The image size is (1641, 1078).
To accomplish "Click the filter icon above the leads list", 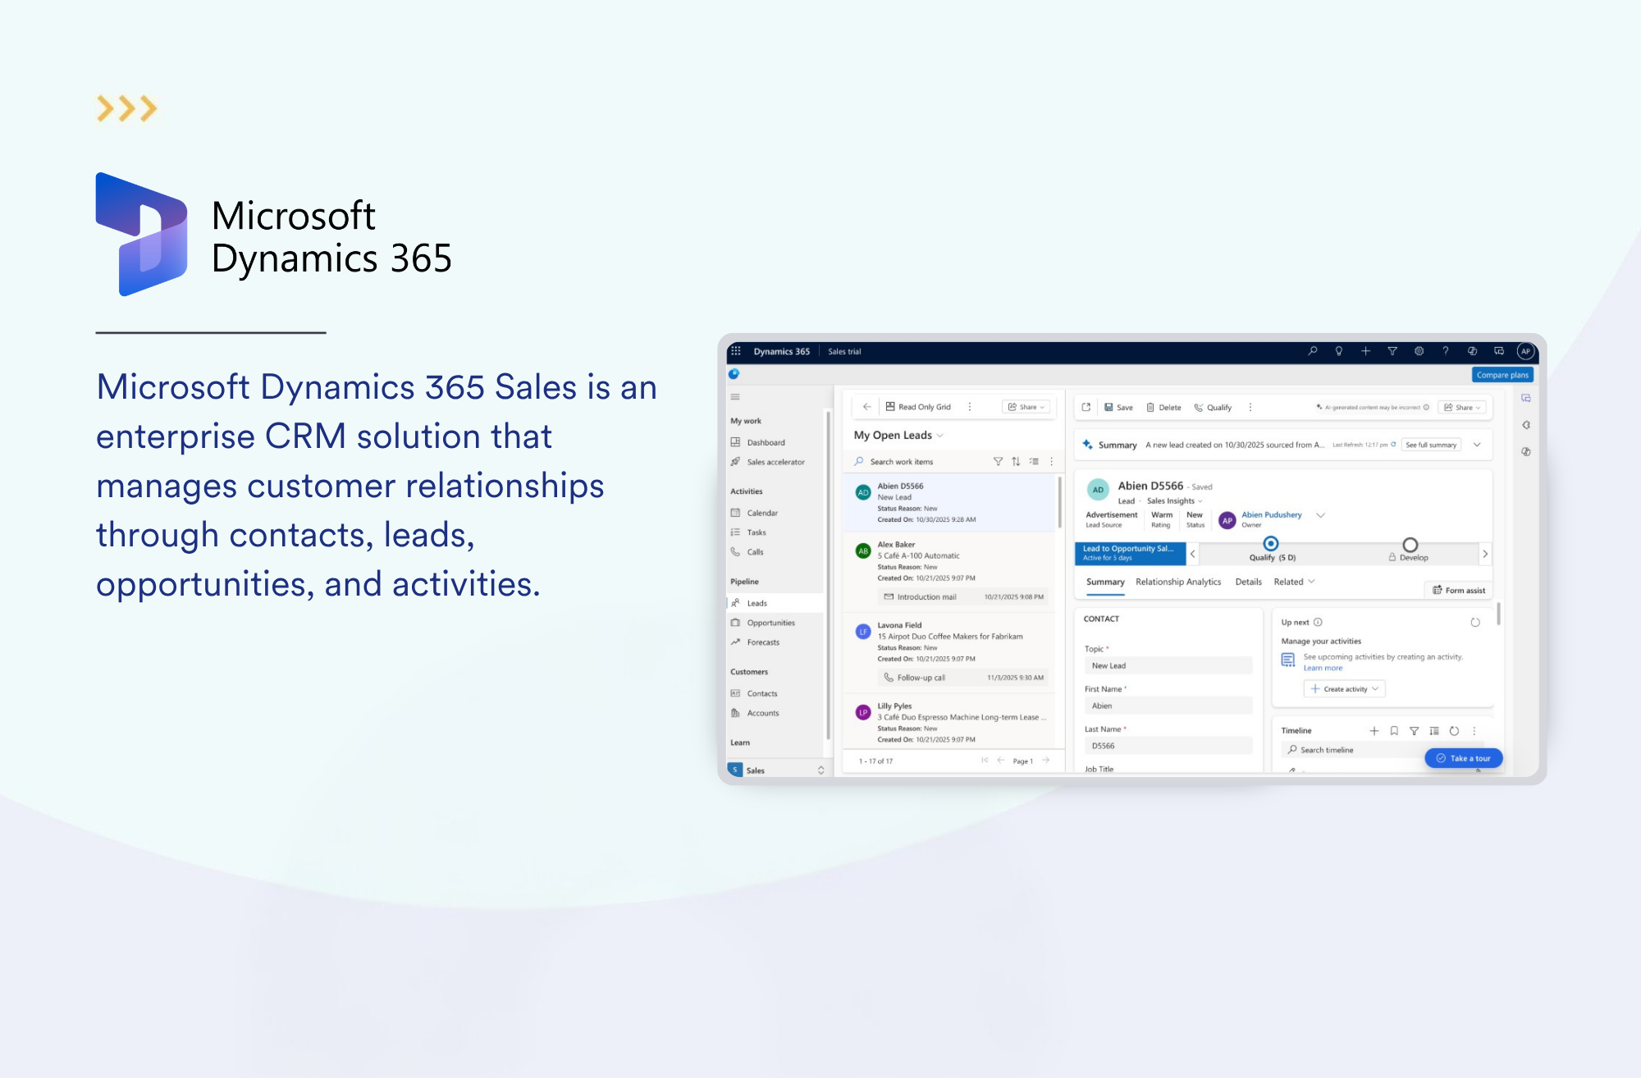I will tap(996, 461).
